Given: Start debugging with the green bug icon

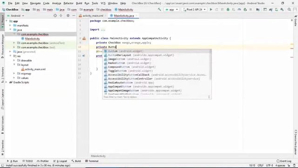Looking at the screenshot, I should (228, 9).
